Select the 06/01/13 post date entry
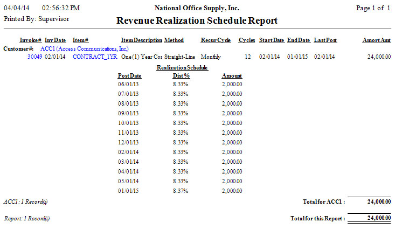This screenshot has height=229, width=395. pos(128,84)
